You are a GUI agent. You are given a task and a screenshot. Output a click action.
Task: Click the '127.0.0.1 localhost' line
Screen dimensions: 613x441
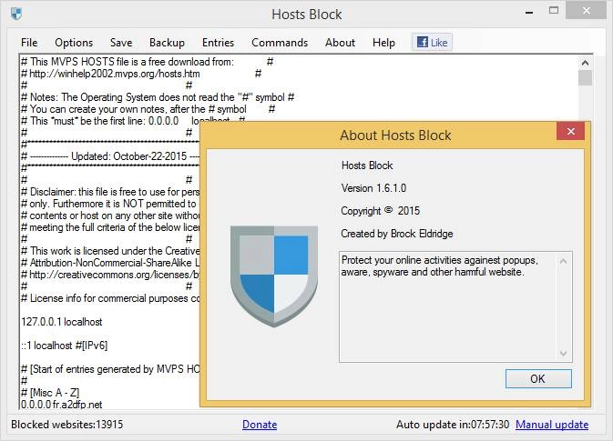click(62, 322)
